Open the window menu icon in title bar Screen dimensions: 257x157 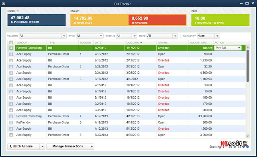coord(3,4)
